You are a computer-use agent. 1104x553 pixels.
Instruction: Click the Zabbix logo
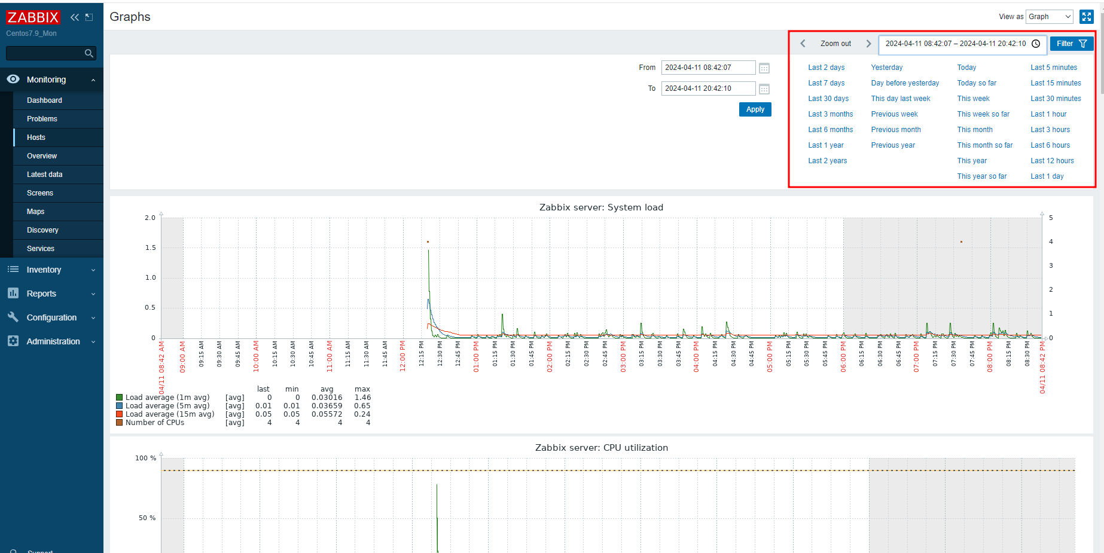coord(33,17)
